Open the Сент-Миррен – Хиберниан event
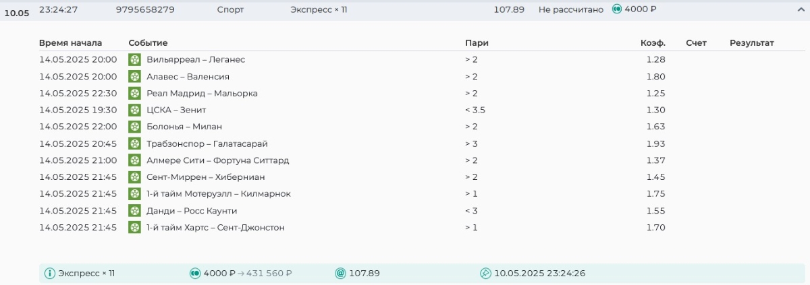Screen dimensions: 810x285 205,177
